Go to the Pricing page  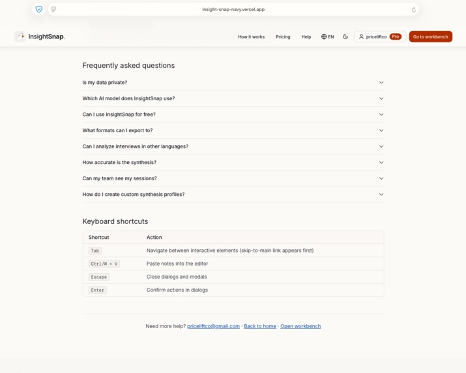pyautogui.click(x=283, y=37)
